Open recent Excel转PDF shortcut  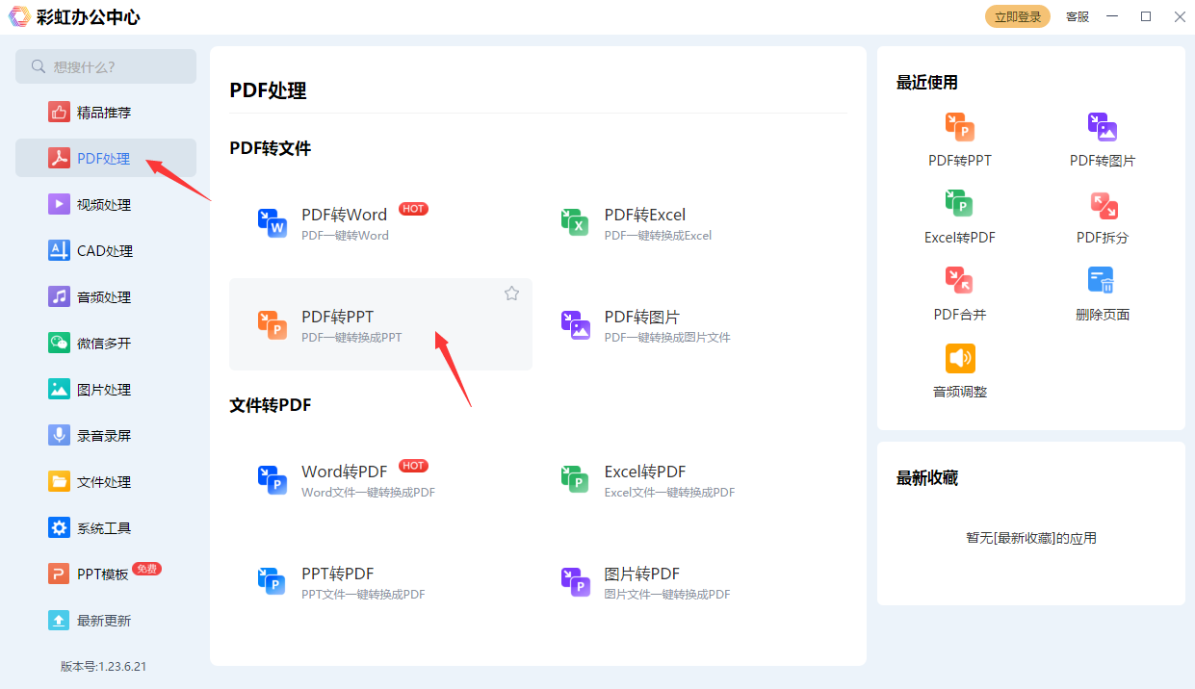point(960,217)
